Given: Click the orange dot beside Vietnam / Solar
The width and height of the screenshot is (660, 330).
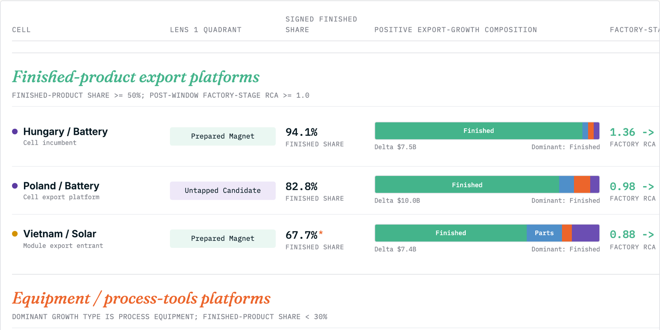Looking at the screenshot, I should (x=15, y=234).
